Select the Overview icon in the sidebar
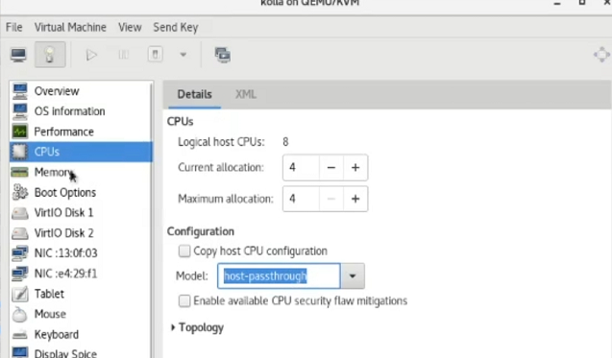612x358 pixels. (x=19, y=91)
